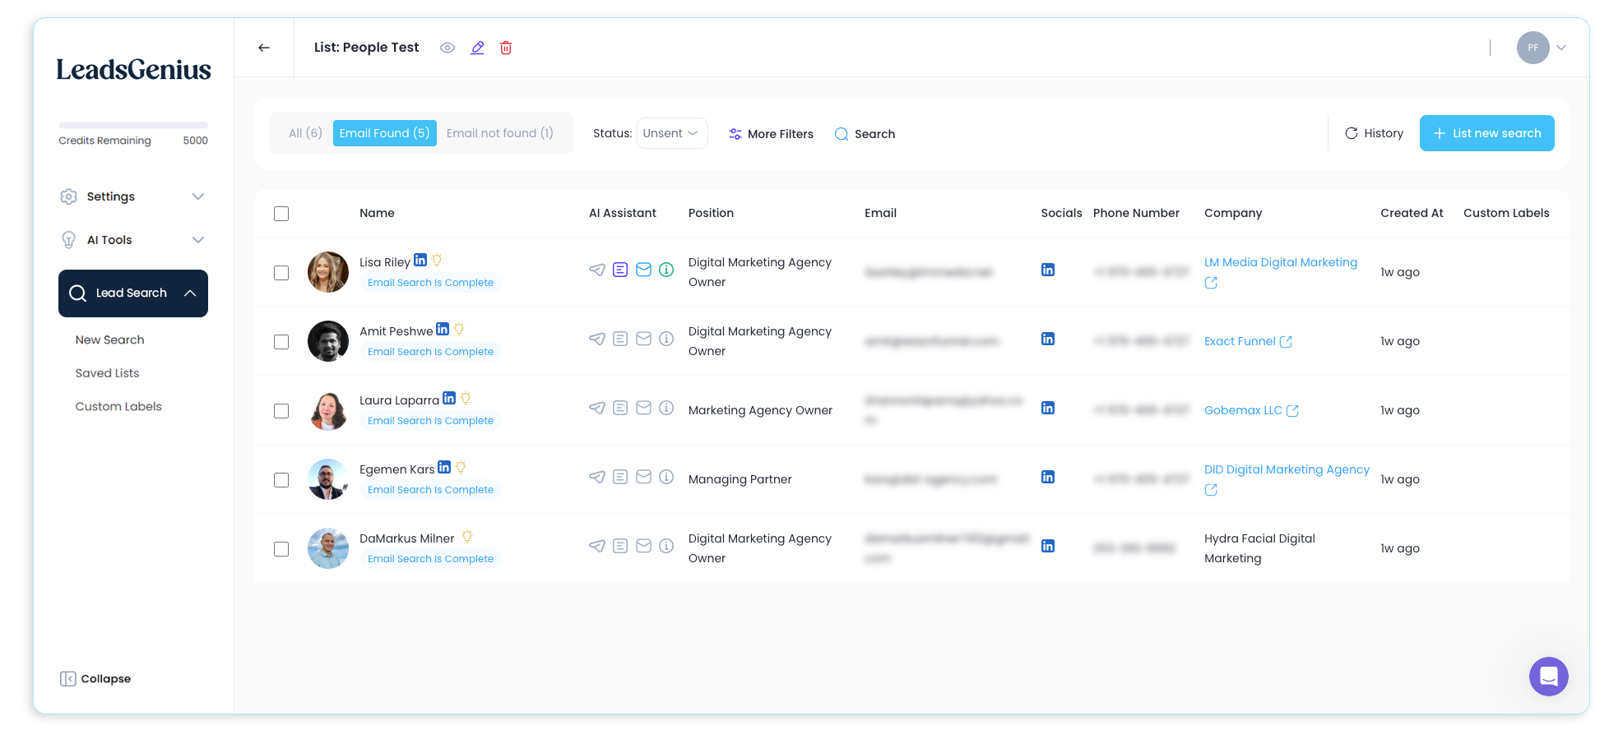Viewport: 1623px width, 753px height.
Task: Click the send icon in Lisa Riley row
Action: pyautogui.click(x=597, y=270)
